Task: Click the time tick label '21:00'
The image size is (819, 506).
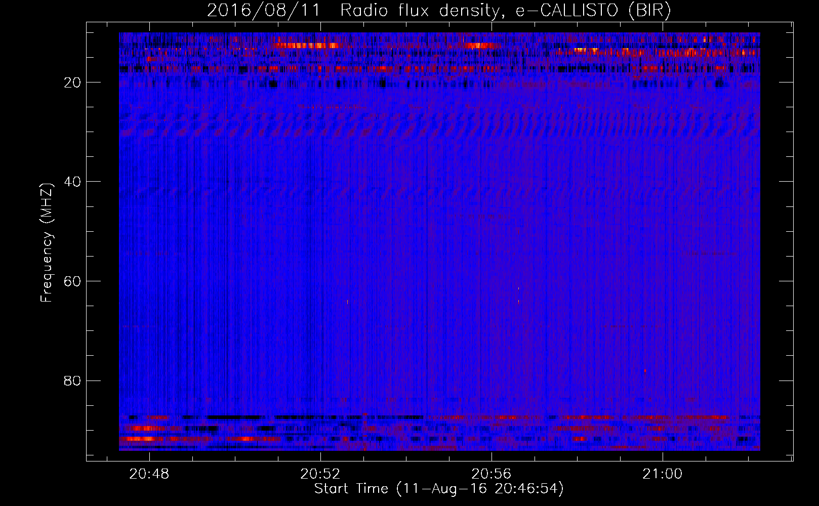Action: pyautogui.click(x=663, y=474)
